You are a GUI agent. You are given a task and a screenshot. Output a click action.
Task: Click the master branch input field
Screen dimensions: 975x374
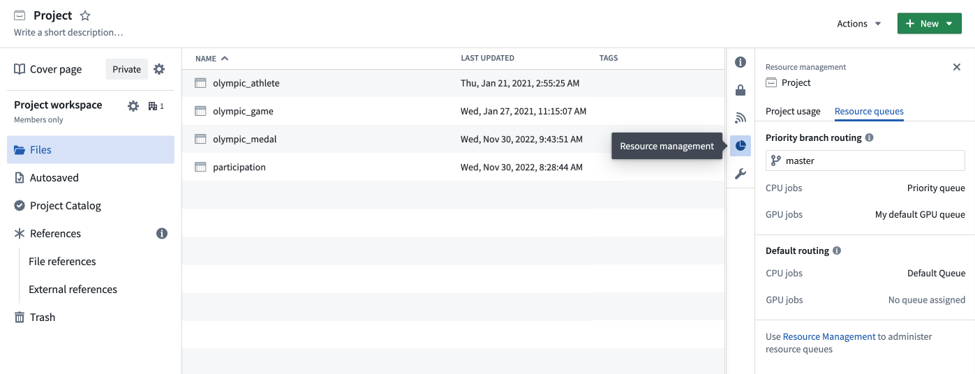point(865,160)
